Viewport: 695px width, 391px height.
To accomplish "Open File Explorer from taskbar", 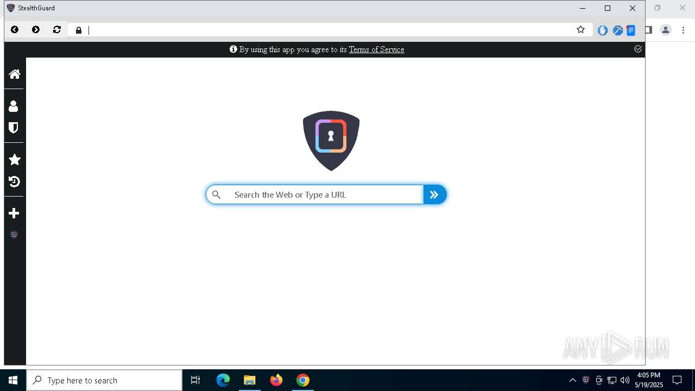I will pyautogui.click(x=250, y=380).
